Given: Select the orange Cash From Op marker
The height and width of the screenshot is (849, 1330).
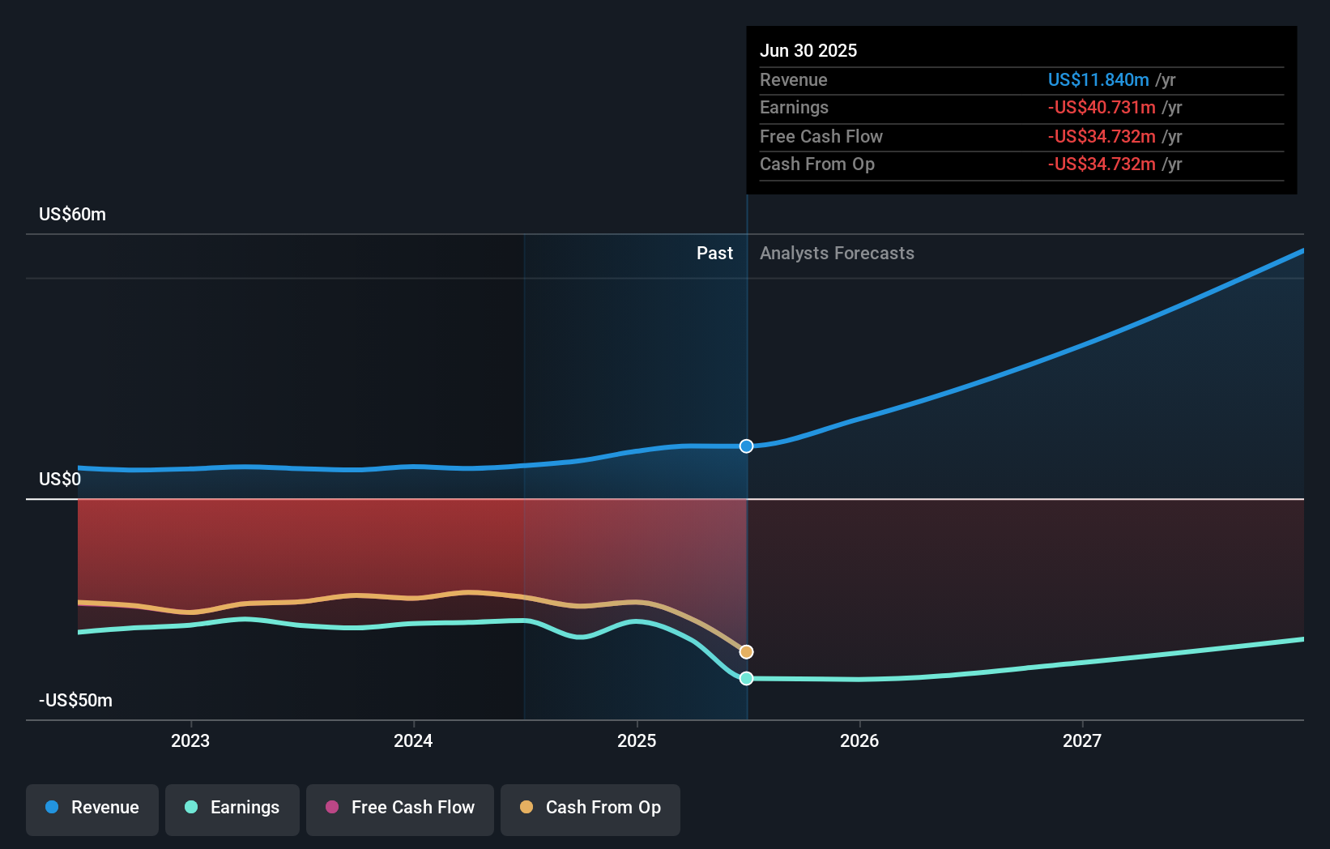Looking at the screenshot, I should point(746,651).
